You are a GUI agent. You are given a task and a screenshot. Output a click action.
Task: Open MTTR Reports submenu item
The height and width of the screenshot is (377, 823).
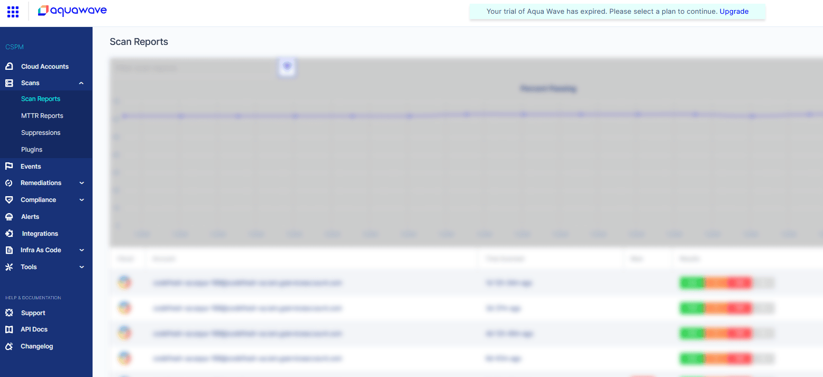42,116
